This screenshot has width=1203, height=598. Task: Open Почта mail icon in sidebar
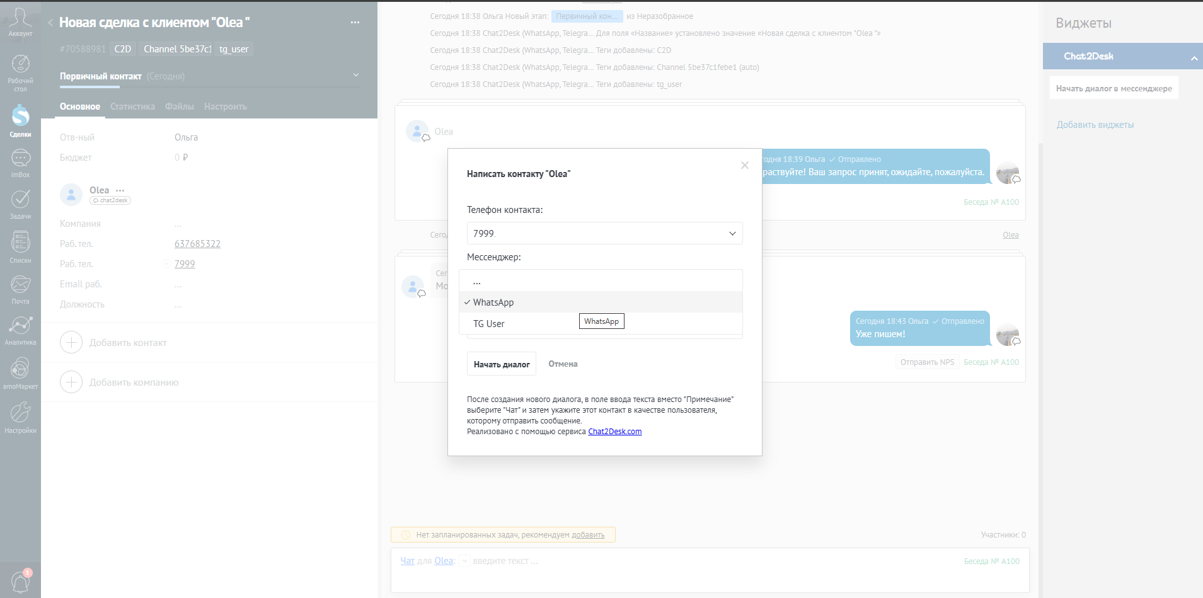pyautogui.click(x=20, y=289)
